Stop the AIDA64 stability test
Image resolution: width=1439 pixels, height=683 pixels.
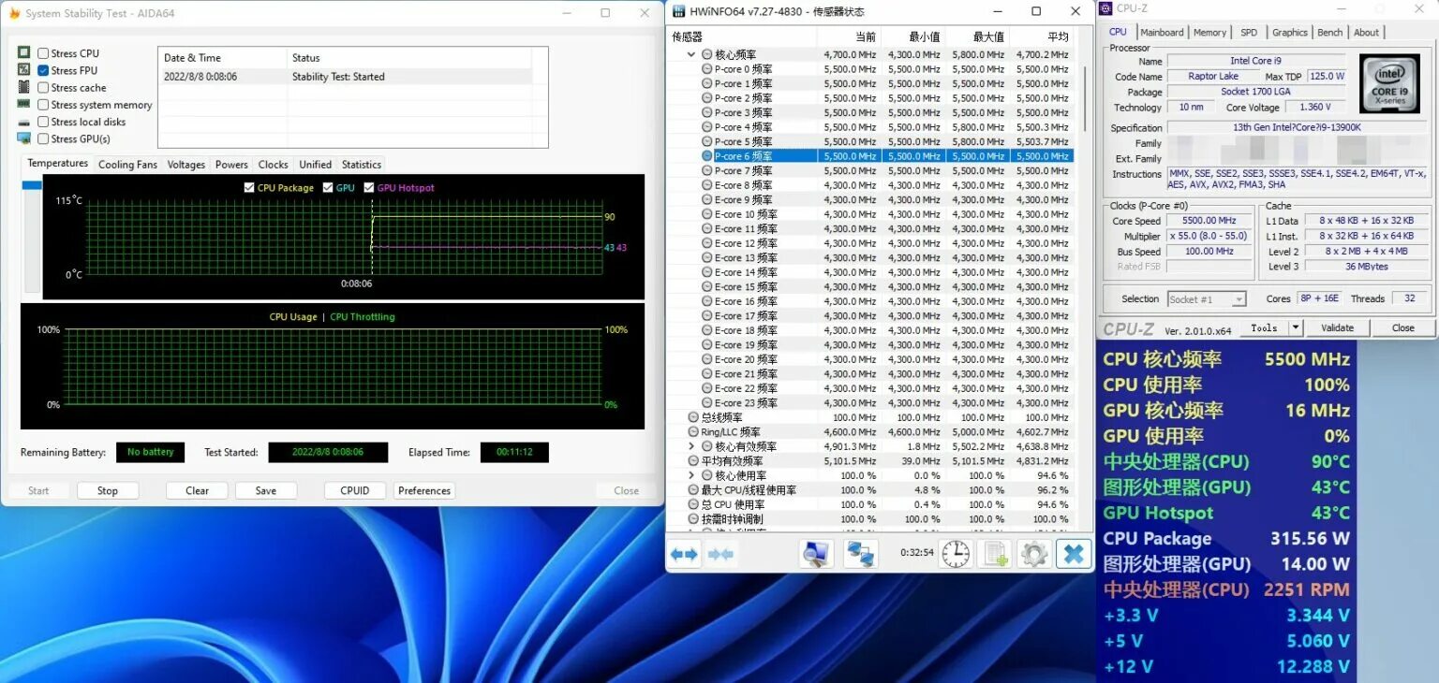(108, 490)
